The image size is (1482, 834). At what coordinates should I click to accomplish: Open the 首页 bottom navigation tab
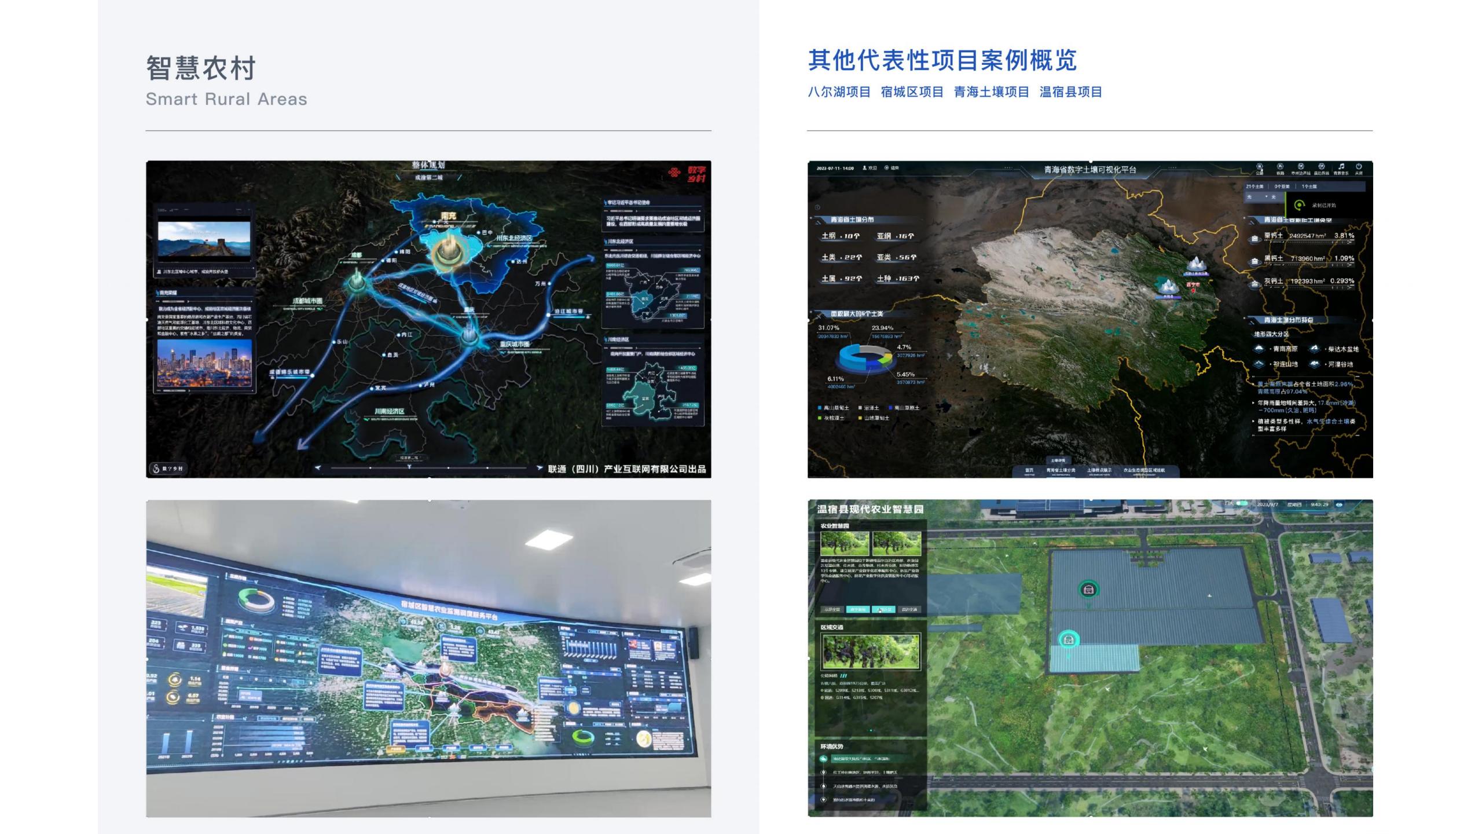[x=1029, y=470]
